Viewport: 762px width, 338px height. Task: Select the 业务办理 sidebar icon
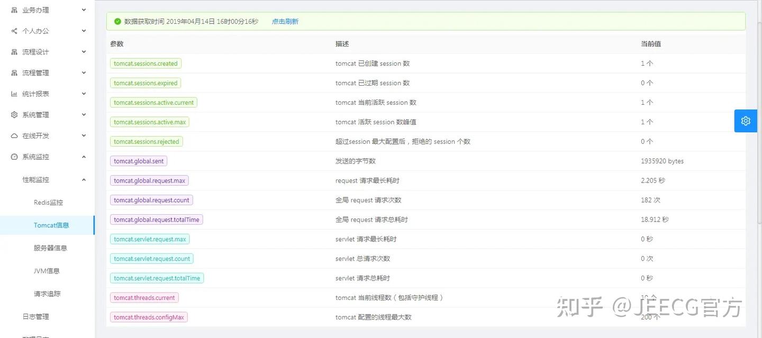(x=12, y=10)
